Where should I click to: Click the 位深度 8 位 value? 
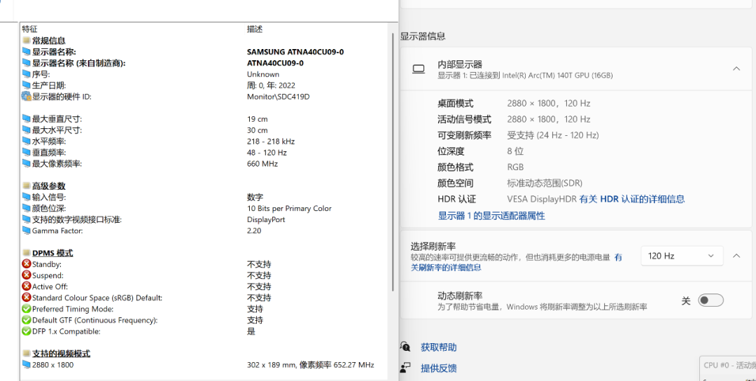pyautogui.click(x=515, y=151)
